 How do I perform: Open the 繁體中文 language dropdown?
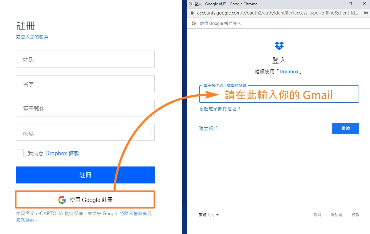coord(209,215)
